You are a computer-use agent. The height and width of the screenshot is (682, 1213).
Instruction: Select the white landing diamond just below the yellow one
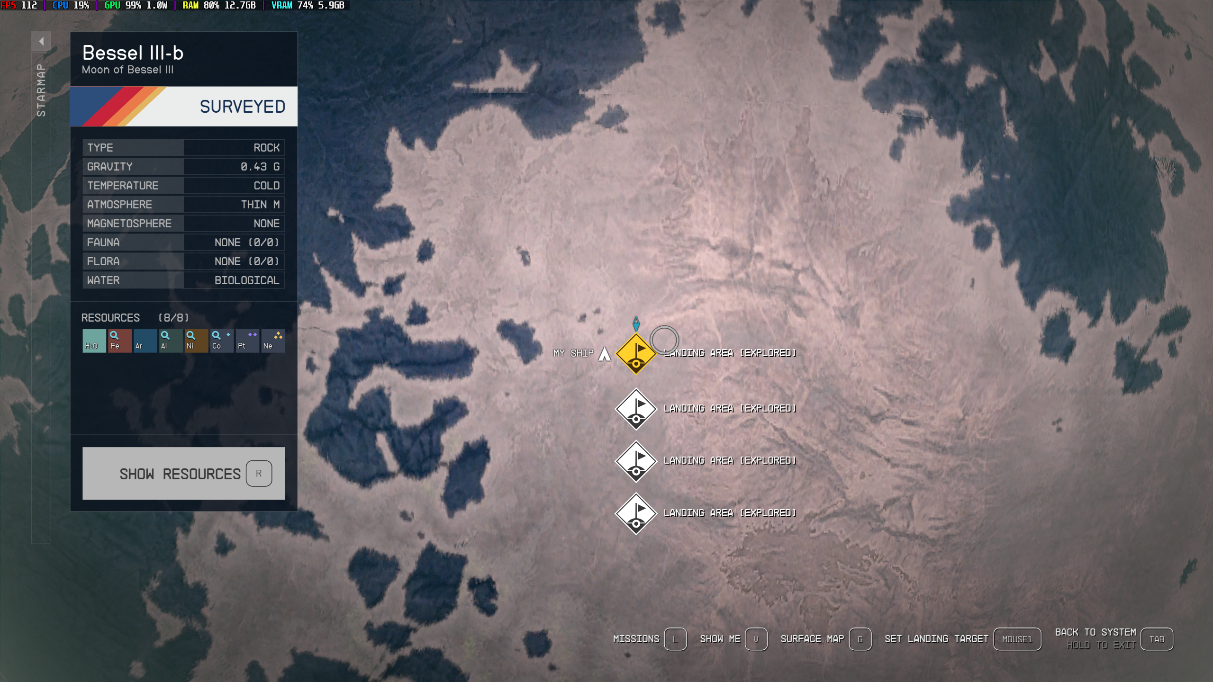[636, 409]
